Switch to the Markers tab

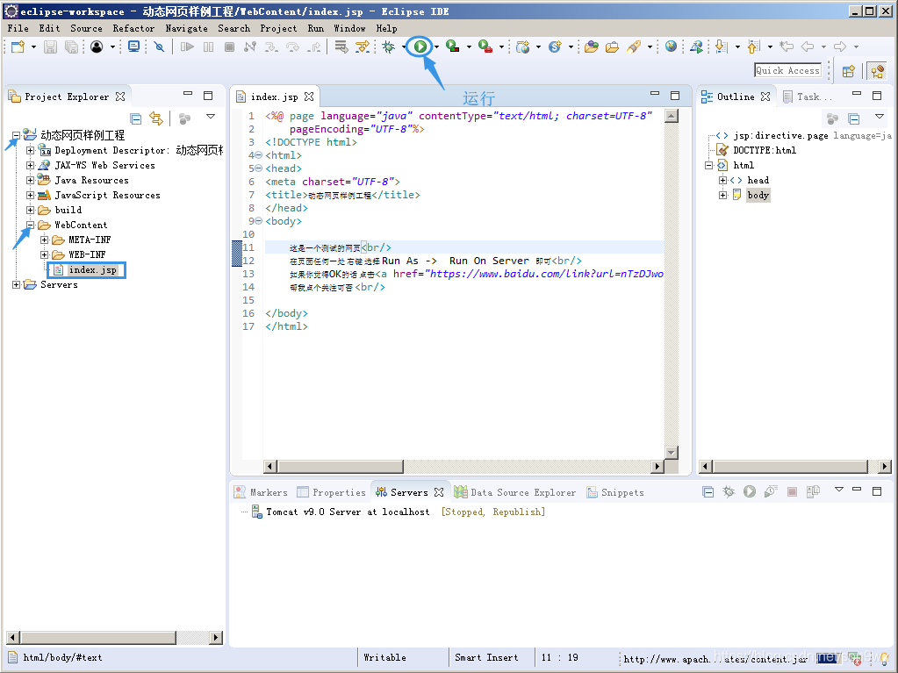pyautogui.click(x=262, y=492)
